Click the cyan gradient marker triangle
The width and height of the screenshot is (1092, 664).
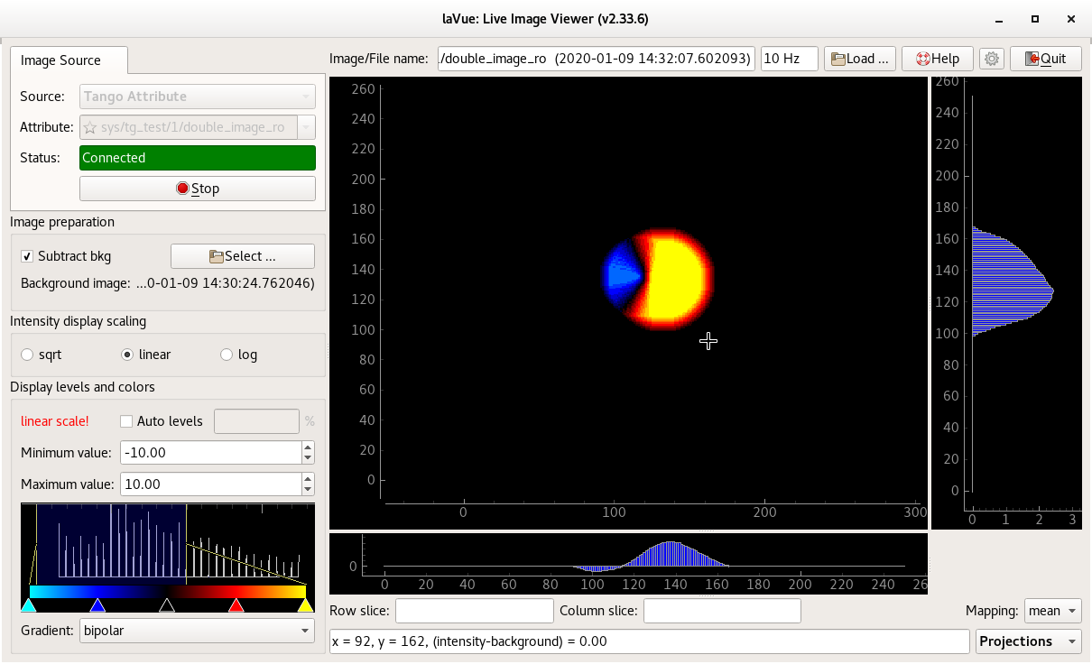pyautogui.click(x=29, y=605)
